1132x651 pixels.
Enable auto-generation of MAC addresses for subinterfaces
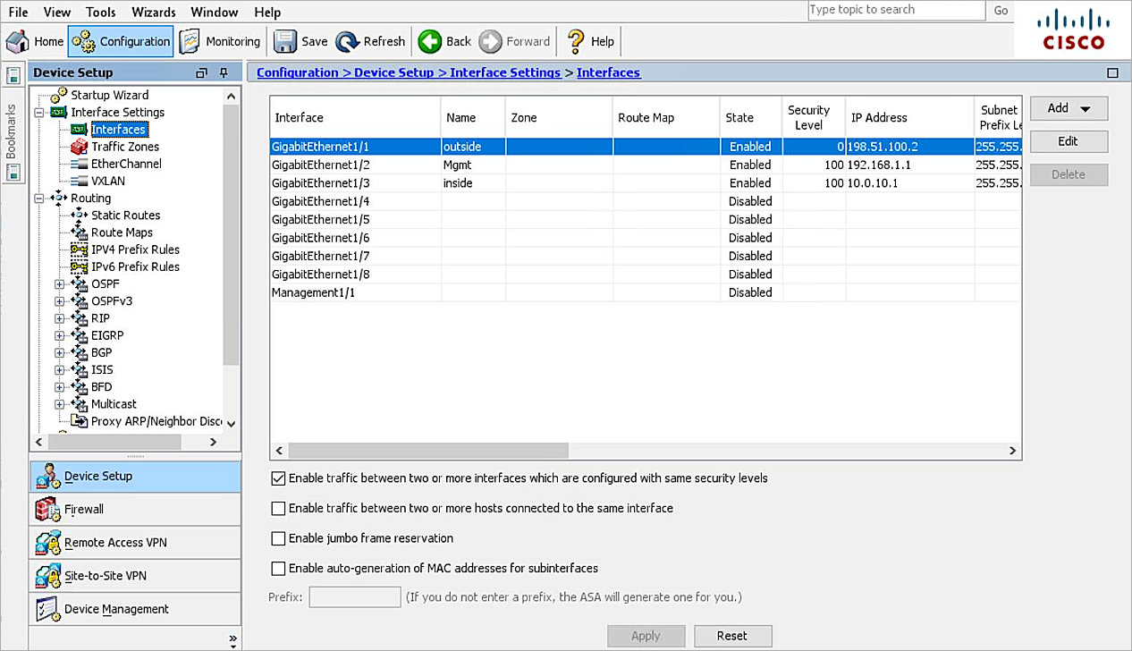click(x=280, y=568)
